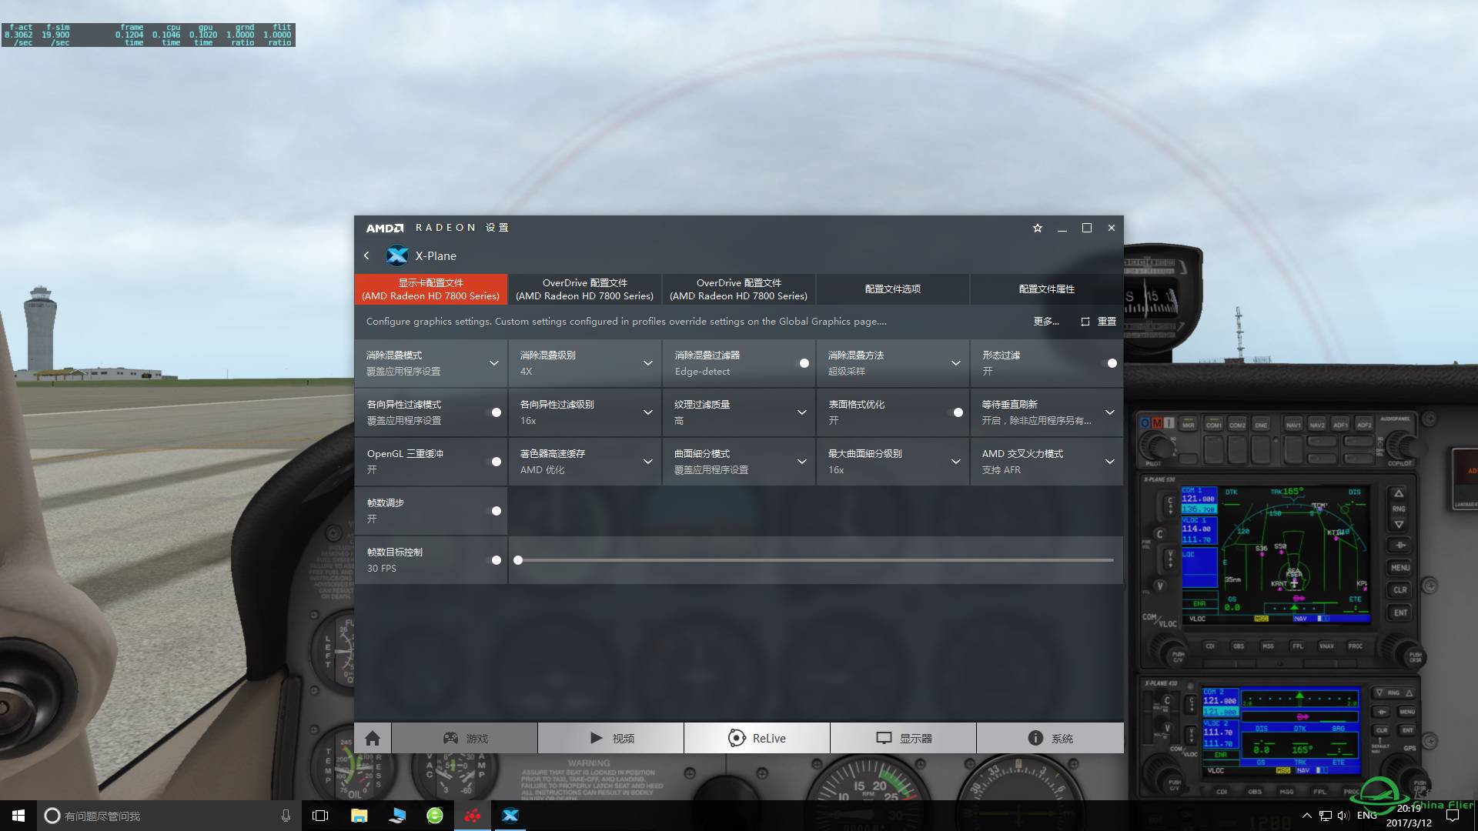1478x831 pixels.
Task: Open the 视频 video tab
Action: point(611,738)
